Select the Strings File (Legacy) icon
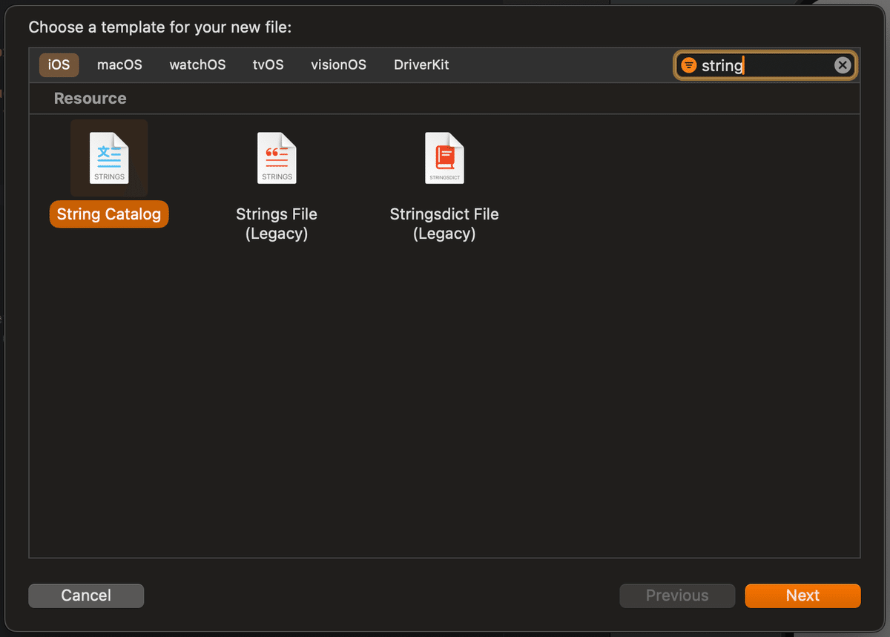Screen dimensions: 890x637 [277, 158]
